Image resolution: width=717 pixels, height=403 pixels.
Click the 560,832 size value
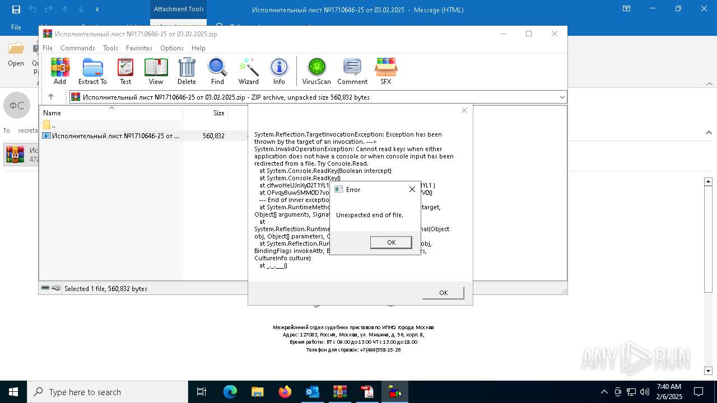pyautogui.click(x=213, y=136)
